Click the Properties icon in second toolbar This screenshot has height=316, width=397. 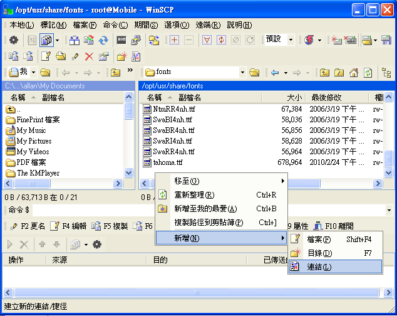[104, 56]
